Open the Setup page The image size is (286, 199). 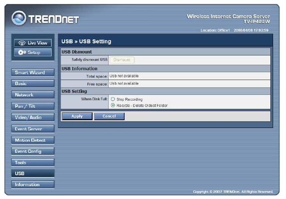coord(33,53)
